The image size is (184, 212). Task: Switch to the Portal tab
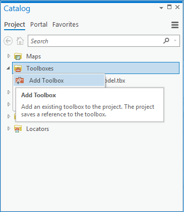(39, 25)
